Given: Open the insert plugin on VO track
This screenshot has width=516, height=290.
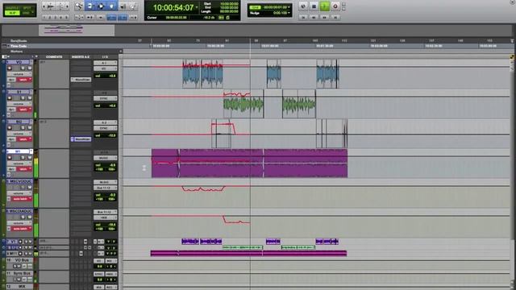Looking at the screenshot, I should coord(81,80).
